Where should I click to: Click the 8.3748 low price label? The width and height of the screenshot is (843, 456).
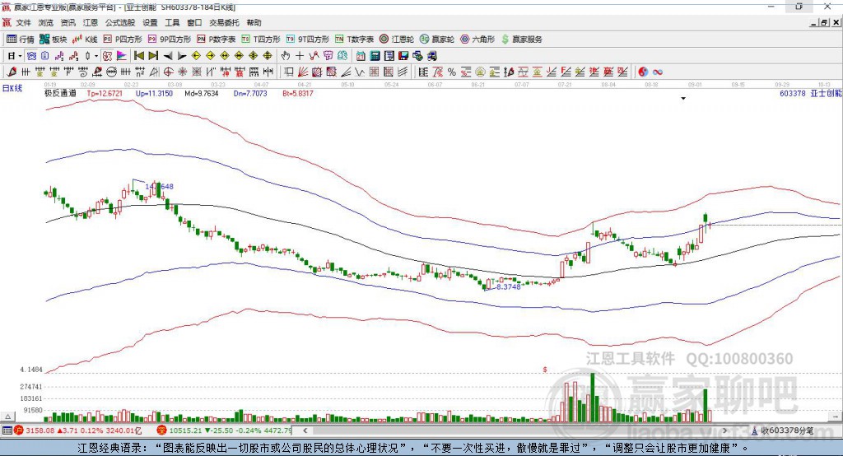[509, 286]
